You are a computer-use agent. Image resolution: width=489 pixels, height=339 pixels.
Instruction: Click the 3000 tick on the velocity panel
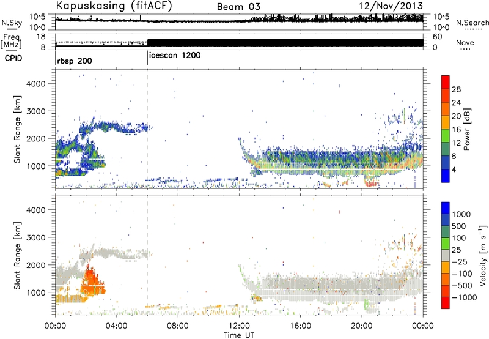[36, 237]
